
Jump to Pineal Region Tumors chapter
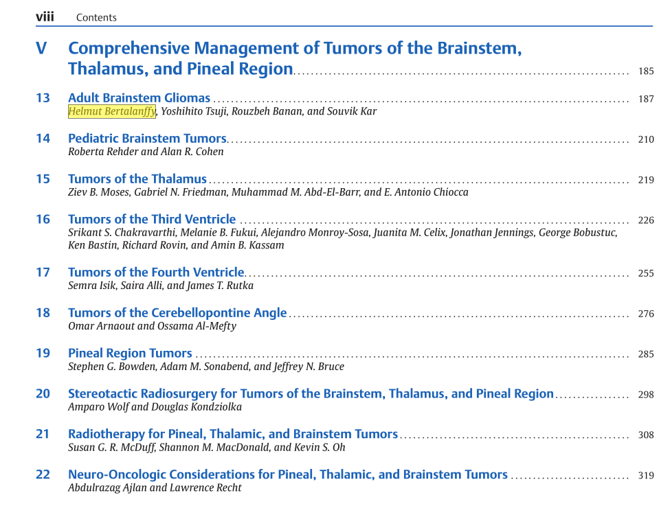click(x=130, y=354)
